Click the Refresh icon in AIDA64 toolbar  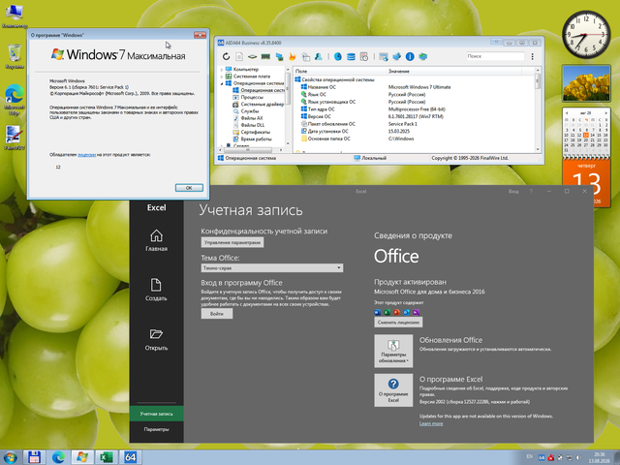226,56
